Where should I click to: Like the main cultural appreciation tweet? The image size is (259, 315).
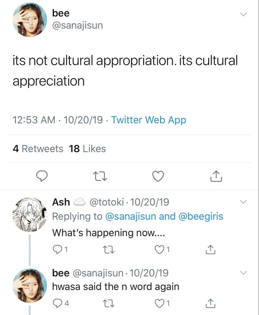(158, 176)
